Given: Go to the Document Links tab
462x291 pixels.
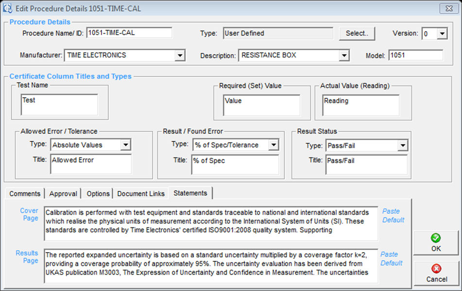Looking at the screenshot, I should tap(141, 193).
